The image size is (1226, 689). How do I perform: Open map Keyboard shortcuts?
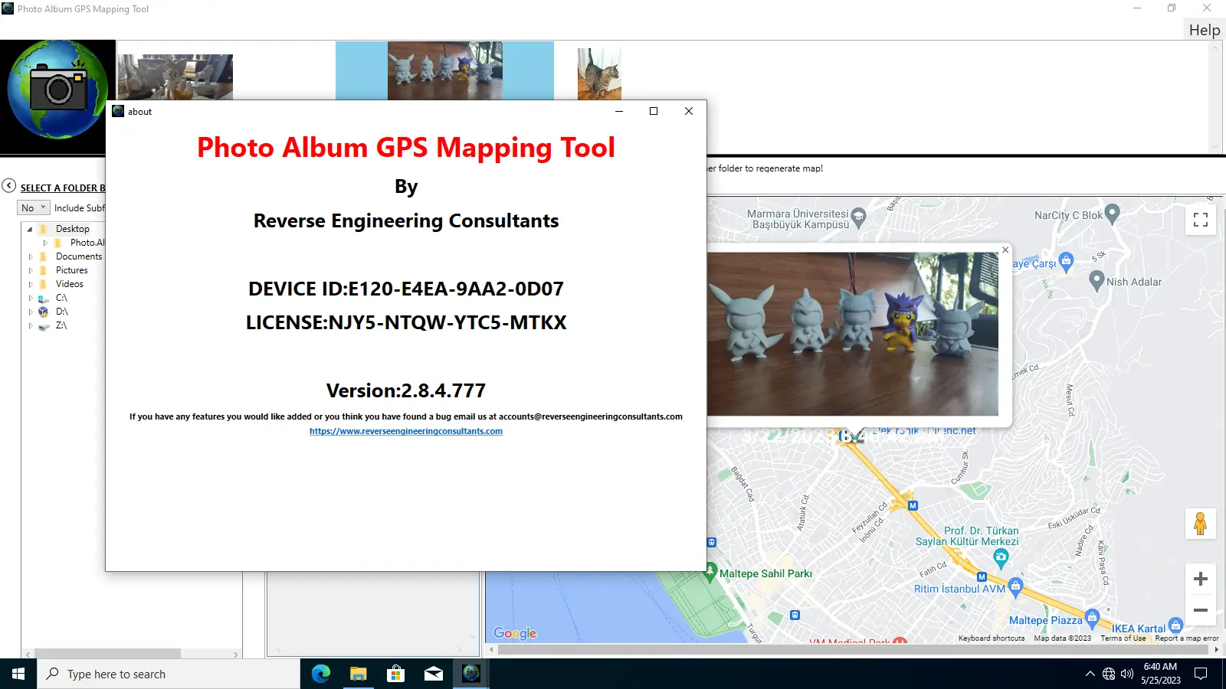[x=991, y=638]
